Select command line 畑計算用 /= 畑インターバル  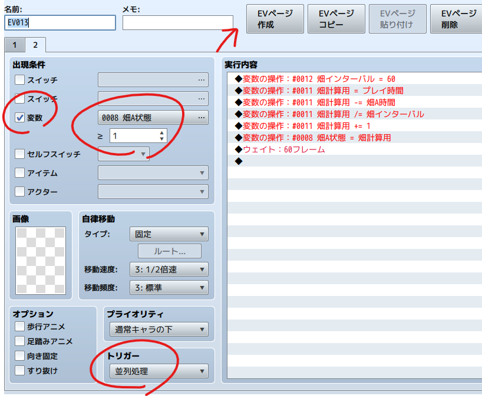point(355,114)
